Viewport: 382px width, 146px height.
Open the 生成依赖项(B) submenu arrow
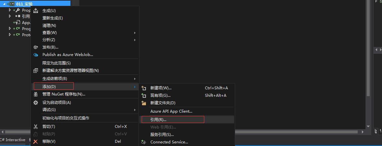(x=135, y=79)
